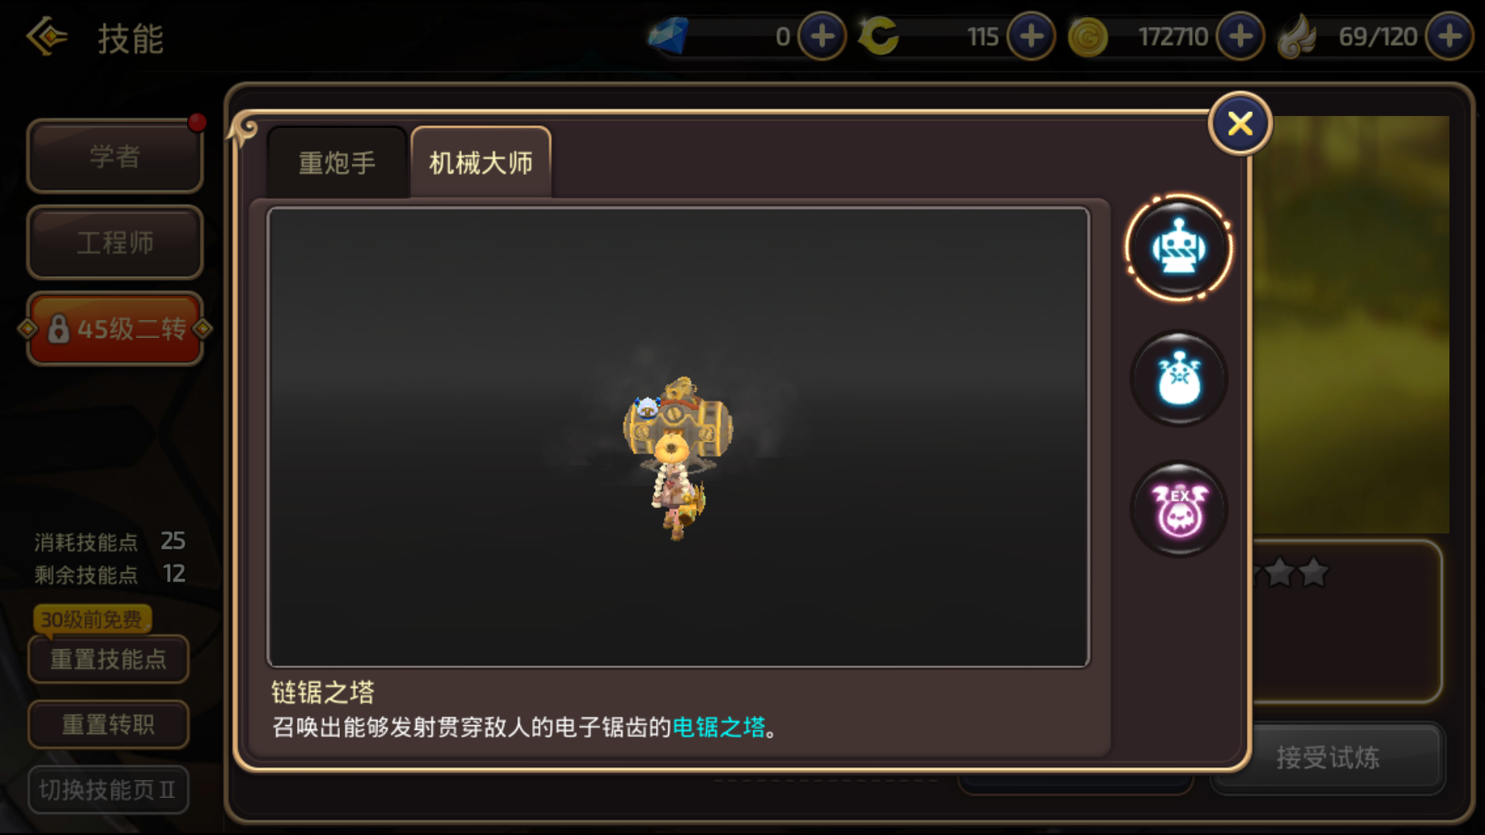Add stamina next to 69/120 counter
This screenshot has width=1485, height=835.
(x=1449, y=36)
